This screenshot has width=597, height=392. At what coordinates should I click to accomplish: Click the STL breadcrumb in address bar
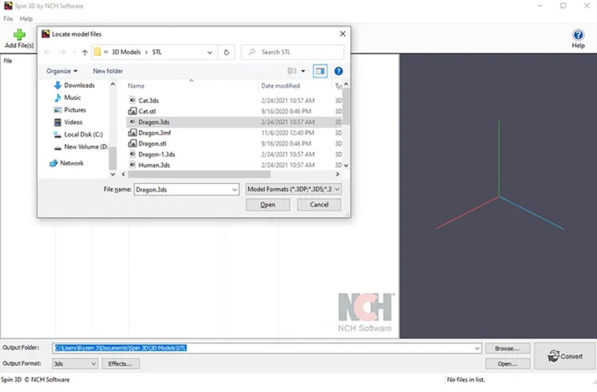pyautogui.click(x=157, y=52)
